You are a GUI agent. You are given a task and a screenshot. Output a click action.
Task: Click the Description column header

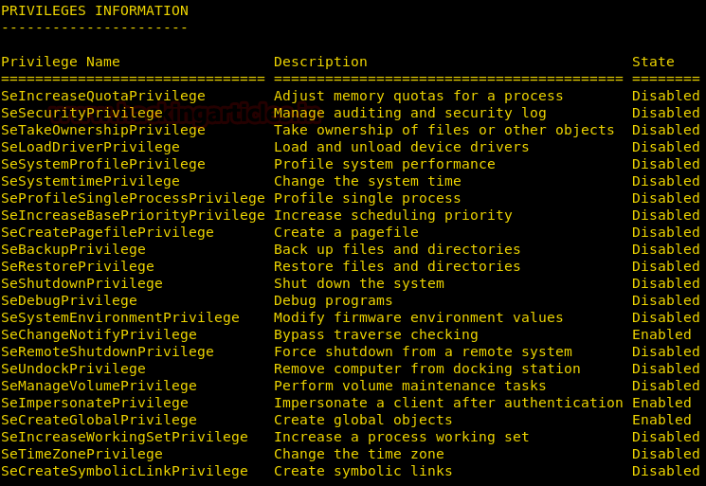click(x=320, y=62)
